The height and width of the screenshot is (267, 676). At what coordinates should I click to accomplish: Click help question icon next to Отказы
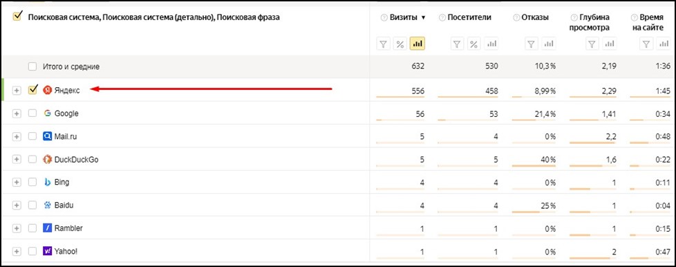point(516,18)
